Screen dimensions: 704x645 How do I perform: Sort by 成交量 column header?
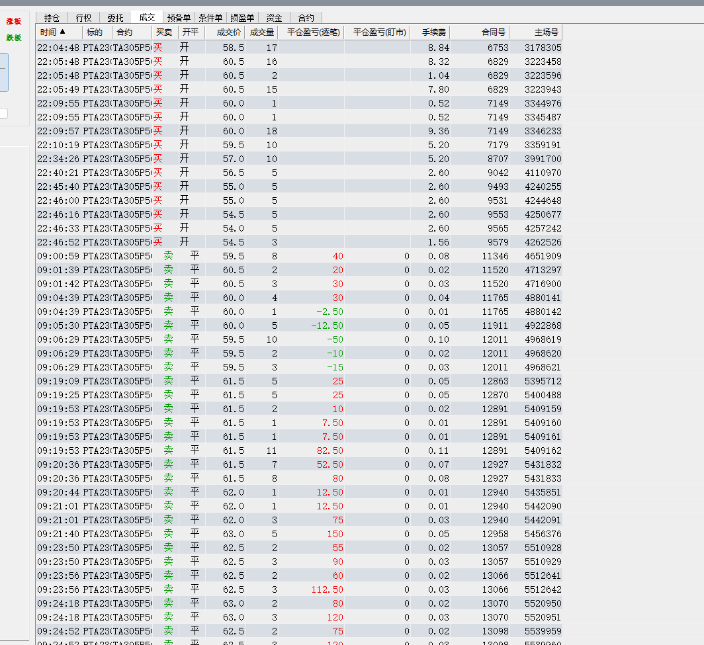pos(261,32)
